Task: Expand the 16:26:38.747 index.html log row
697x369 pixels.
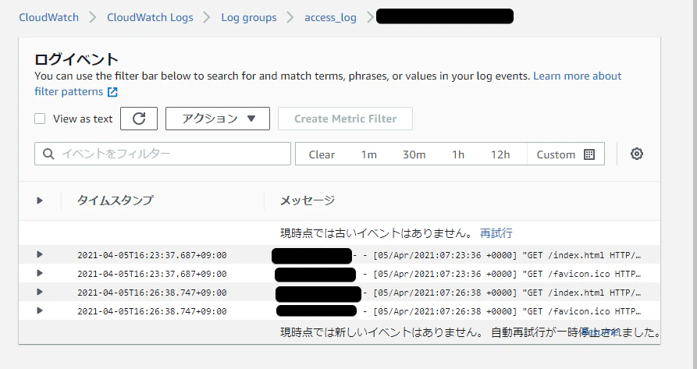Action: [x=40, y=292]
